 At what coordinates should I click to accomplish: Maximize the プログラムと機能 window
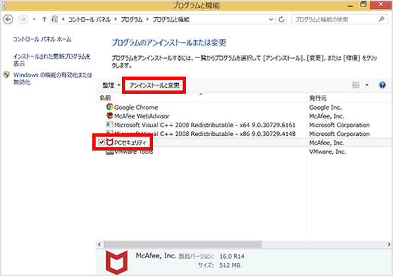point(363,5)
